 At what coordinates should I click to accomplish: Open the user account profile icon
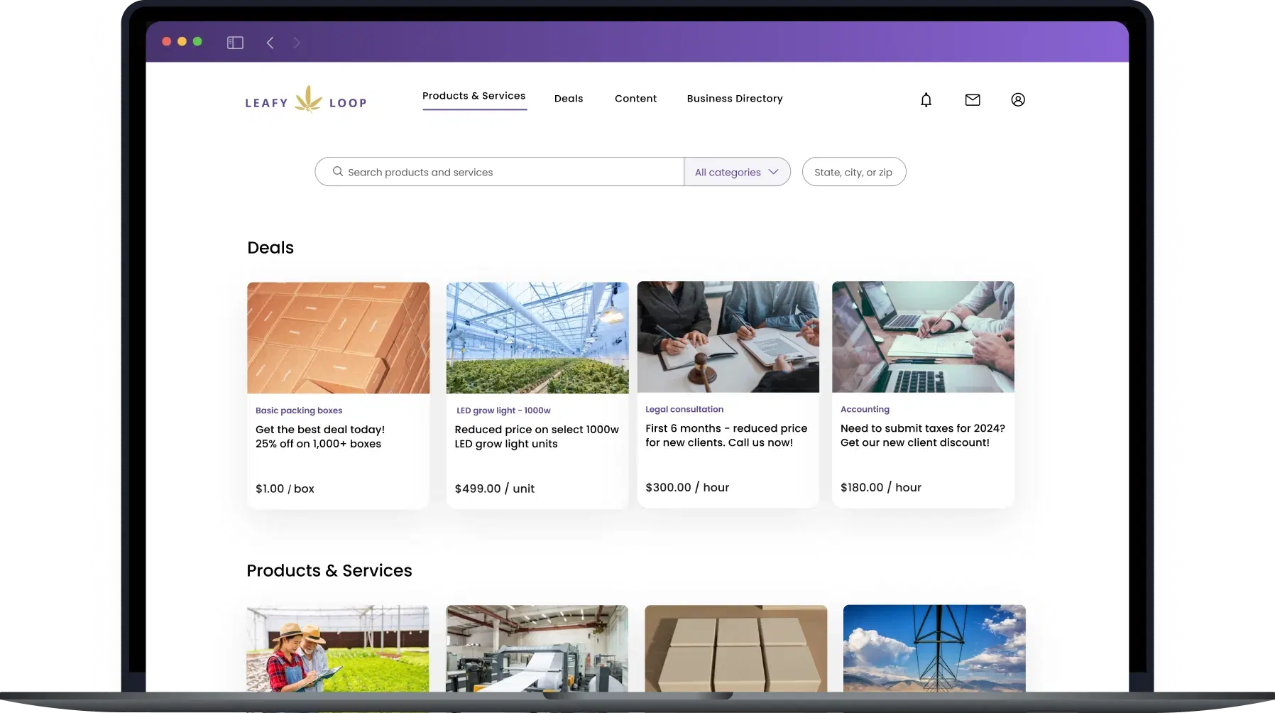(1018, 100)
